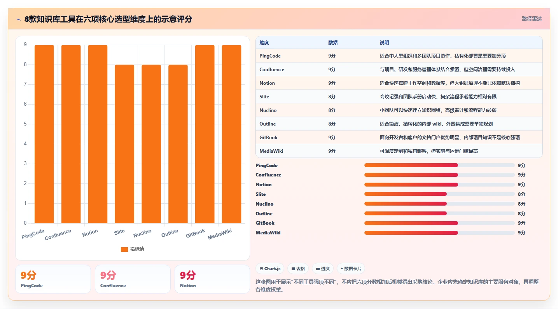Select the 进度 tag chip

[x=323, y=269]
